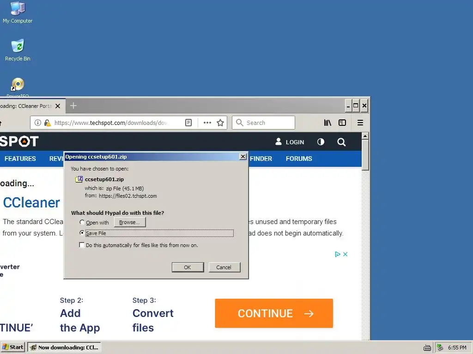The width and height of the screenshot is (473, 354).
Task: Click the zip file icon in dialog
Action: pos(79,179)
